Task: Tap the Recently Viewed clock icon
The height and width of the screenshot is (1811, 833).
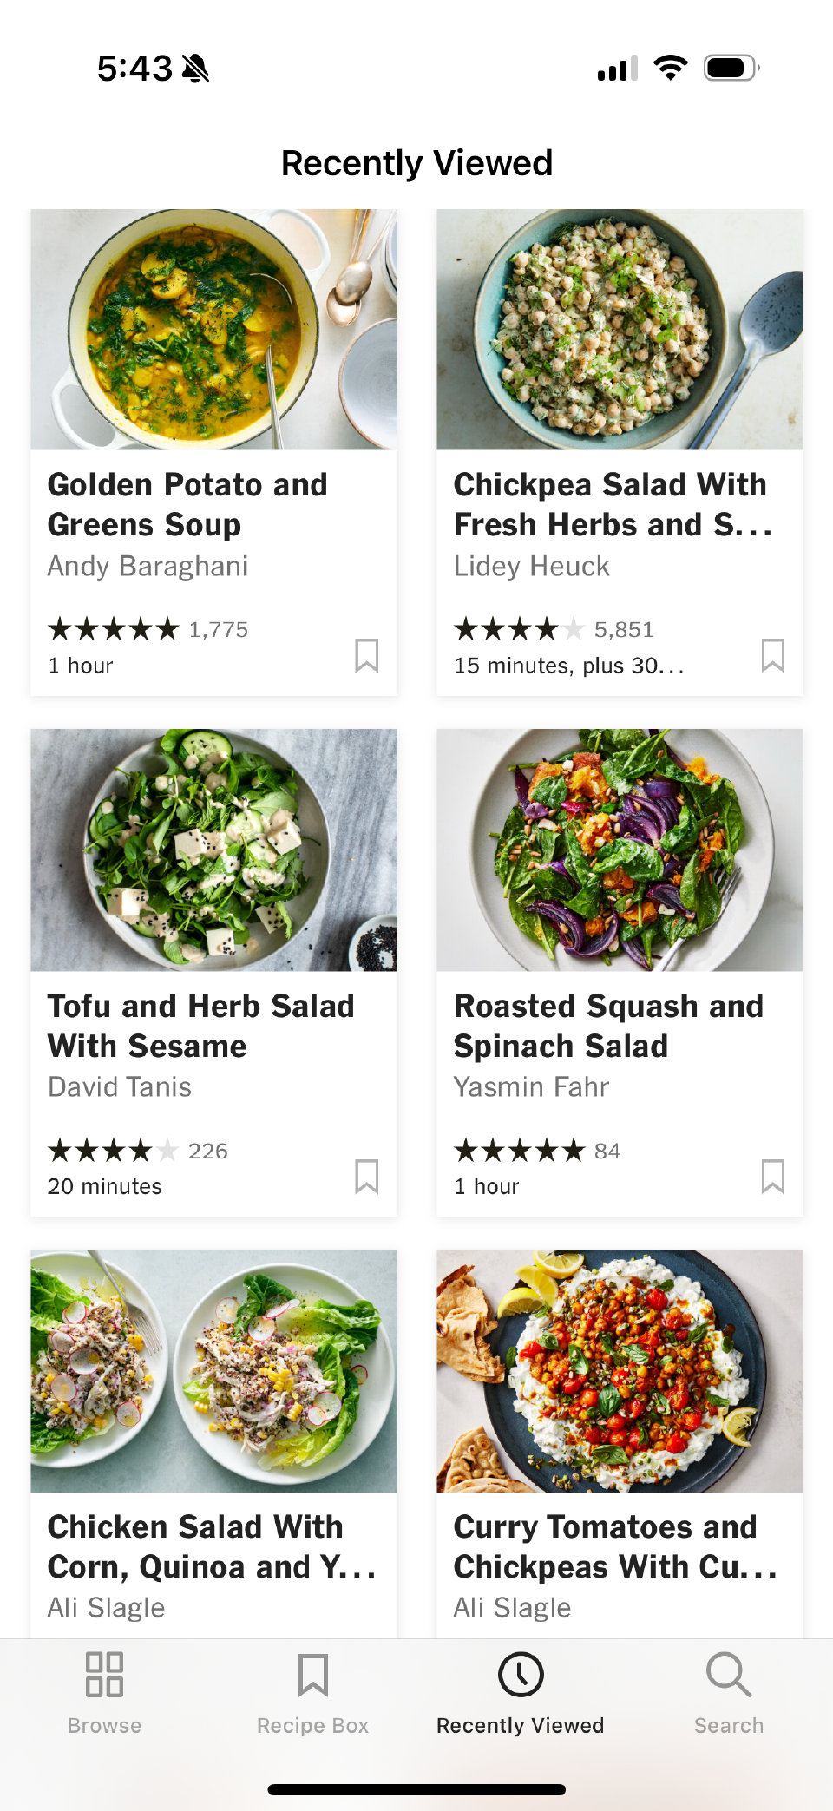Action: (520, 1674)
